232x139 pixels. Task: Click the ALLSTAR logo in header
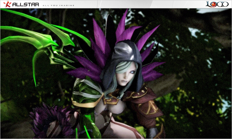point(21,4)
